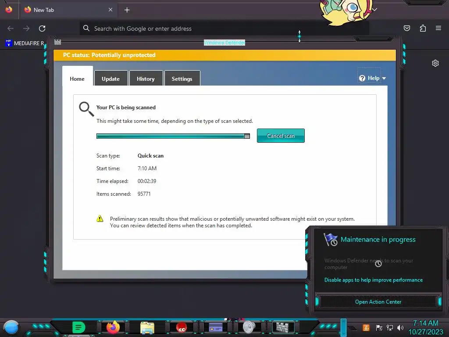449x337 pixels.
Task: Switch to the History tab
Action: [x=146, y=78]
